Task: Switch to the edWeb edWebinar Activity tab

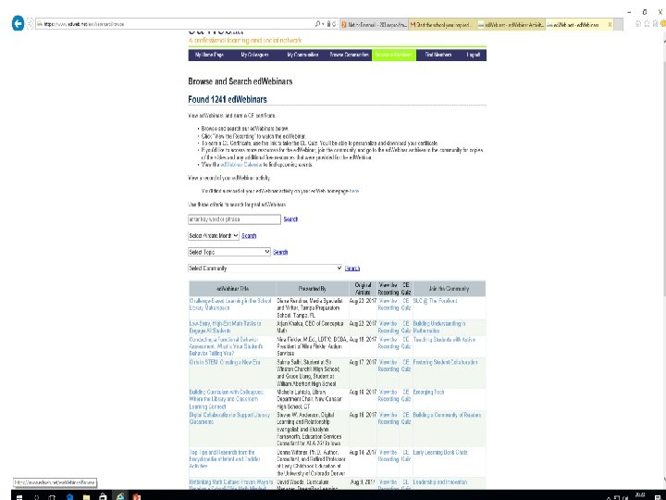Action: point(511,25)
